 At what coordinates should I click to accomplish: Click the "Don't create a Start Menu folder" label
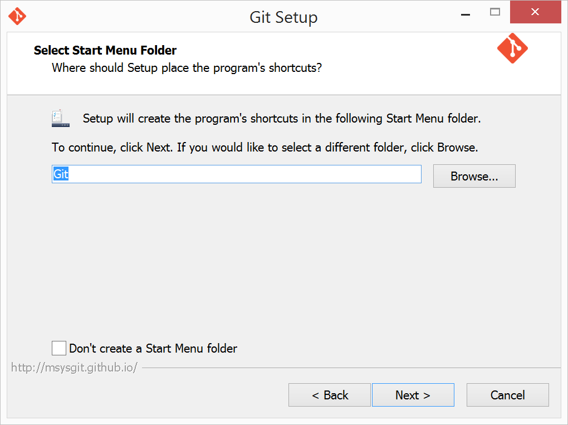(x=153, y=349)
